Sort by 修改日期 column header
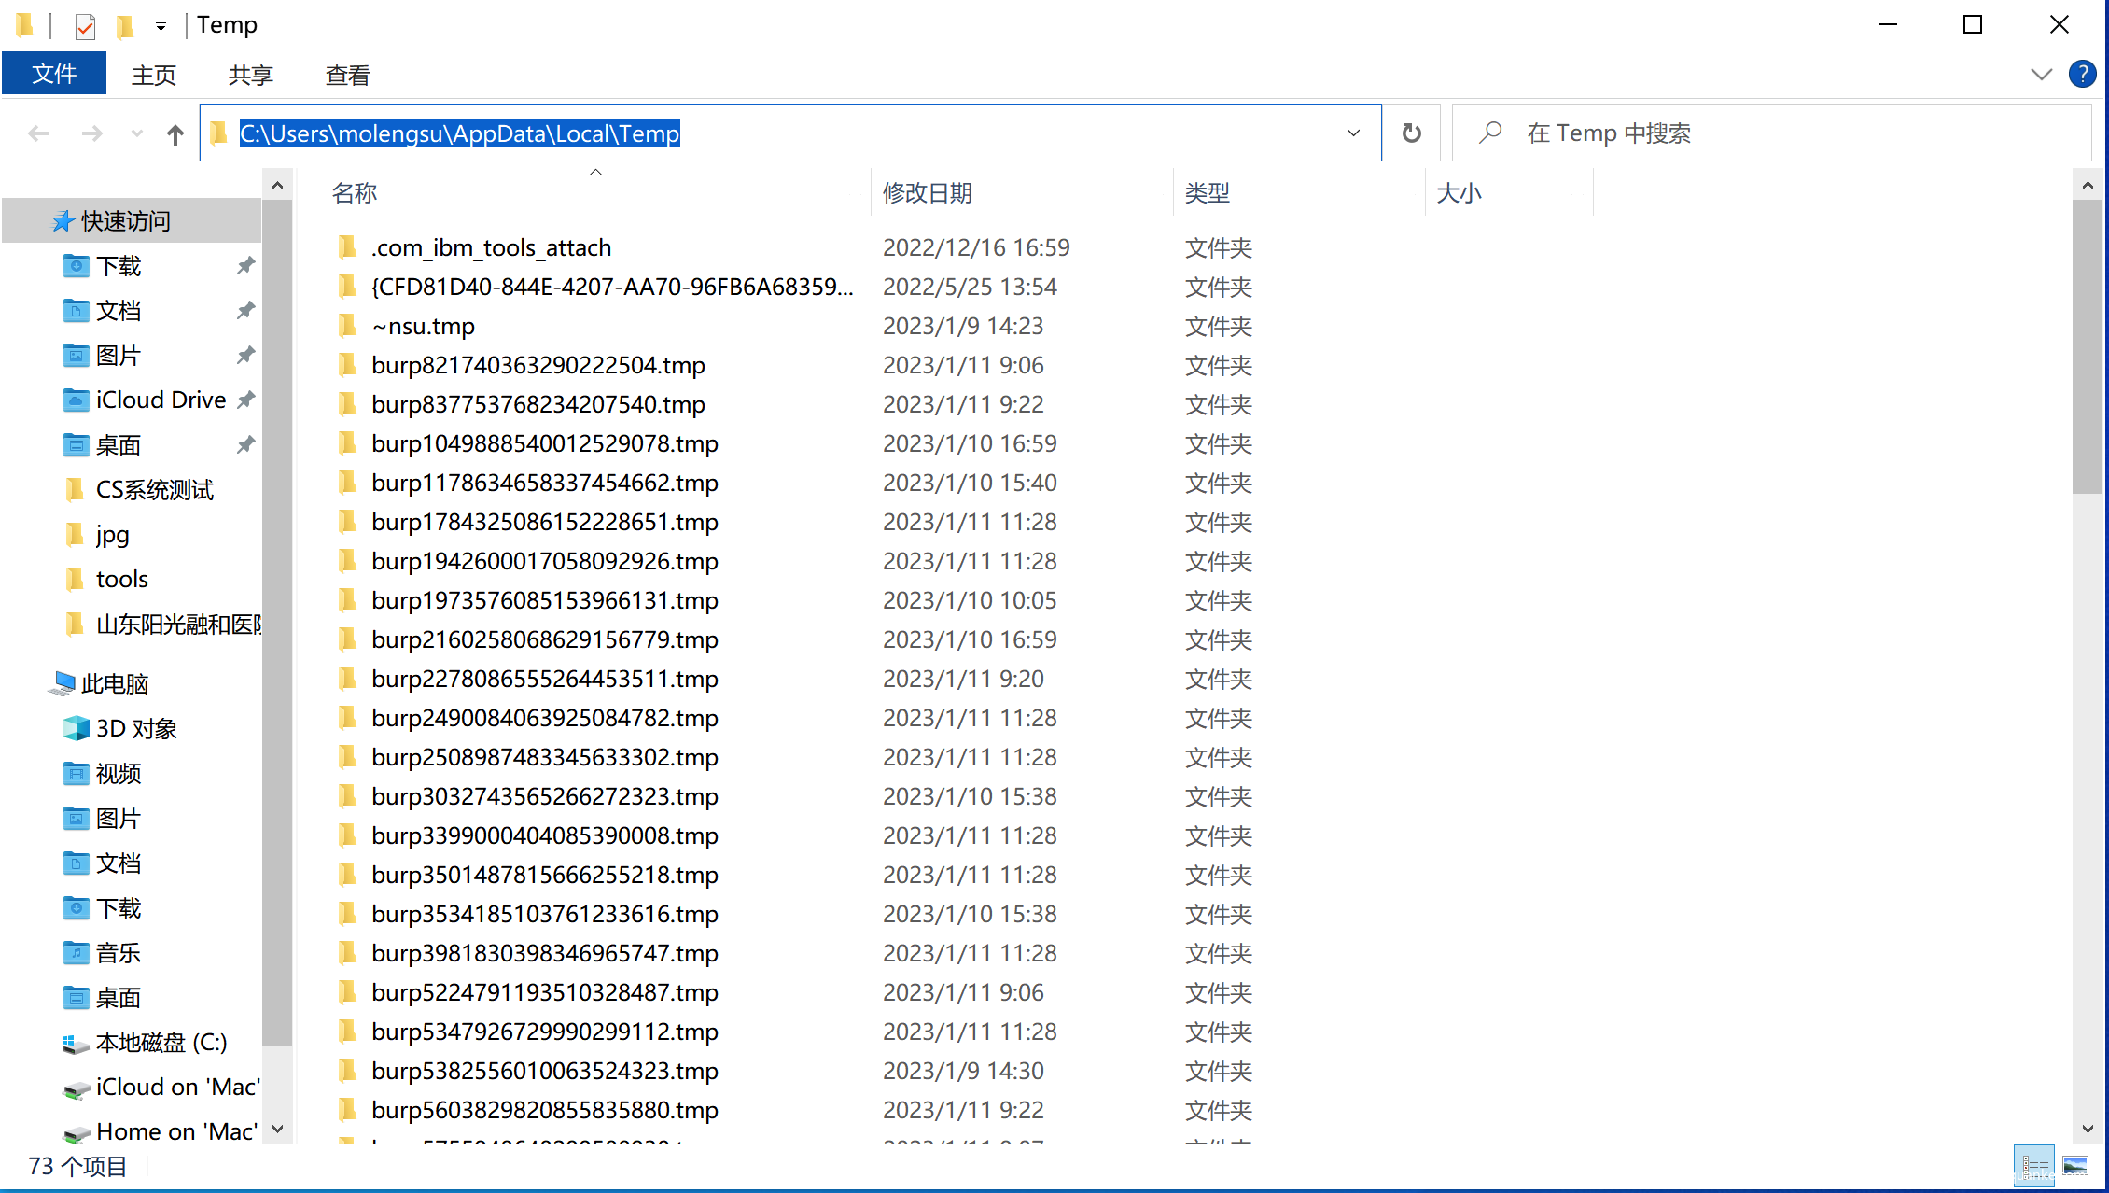 (x=928, y=193)
